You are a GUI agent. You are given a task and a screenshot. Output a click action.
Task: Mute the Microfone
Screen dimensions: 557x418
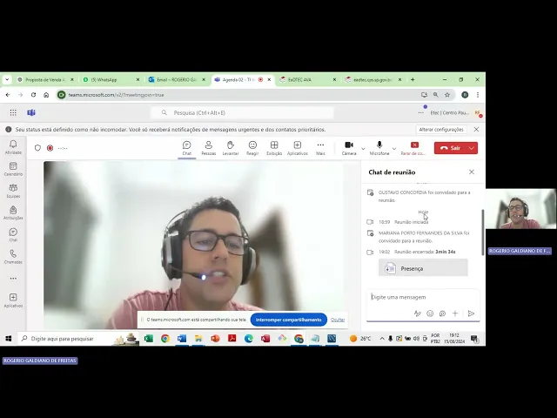tap(379, 148)
